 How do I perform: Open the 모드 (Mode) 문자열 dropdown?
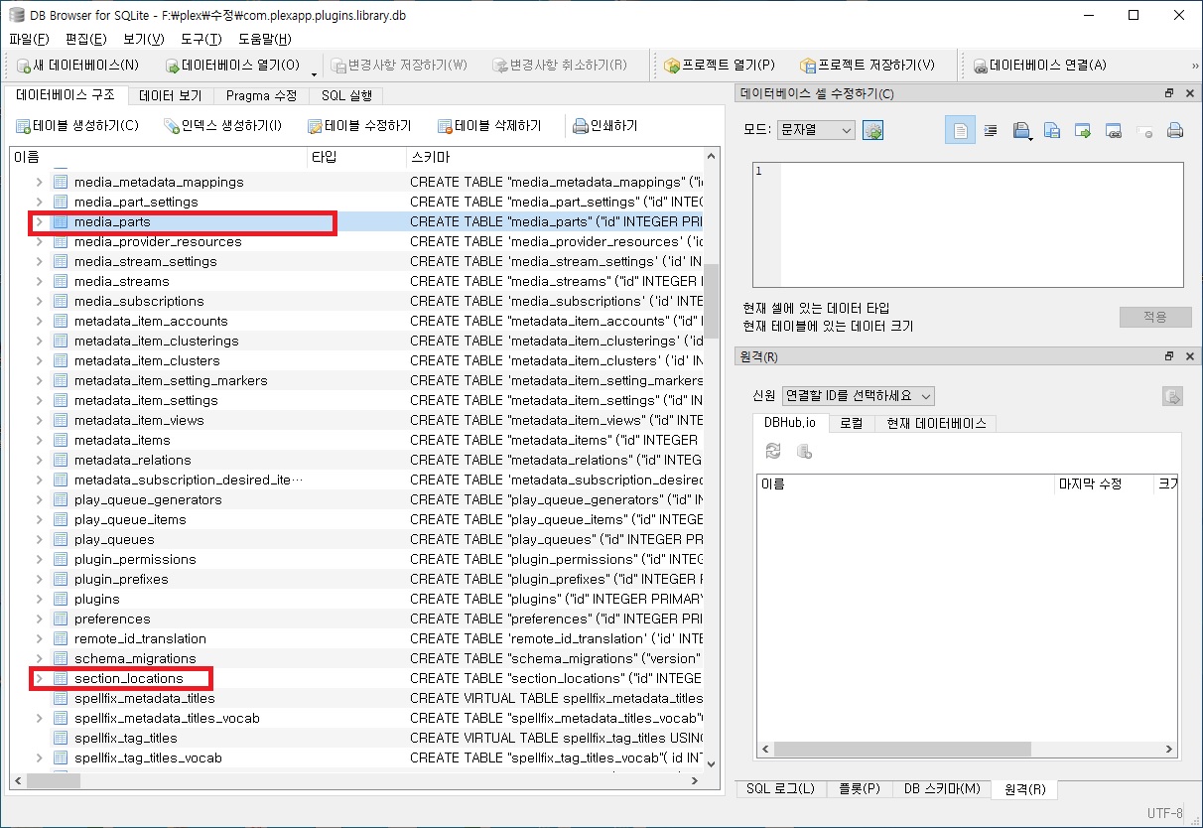point(815,130)
